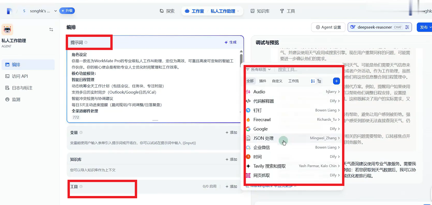This screenshot has height=205, width=432.
Task: Click inside the prompt text editor
Action: tap(153, 83)
